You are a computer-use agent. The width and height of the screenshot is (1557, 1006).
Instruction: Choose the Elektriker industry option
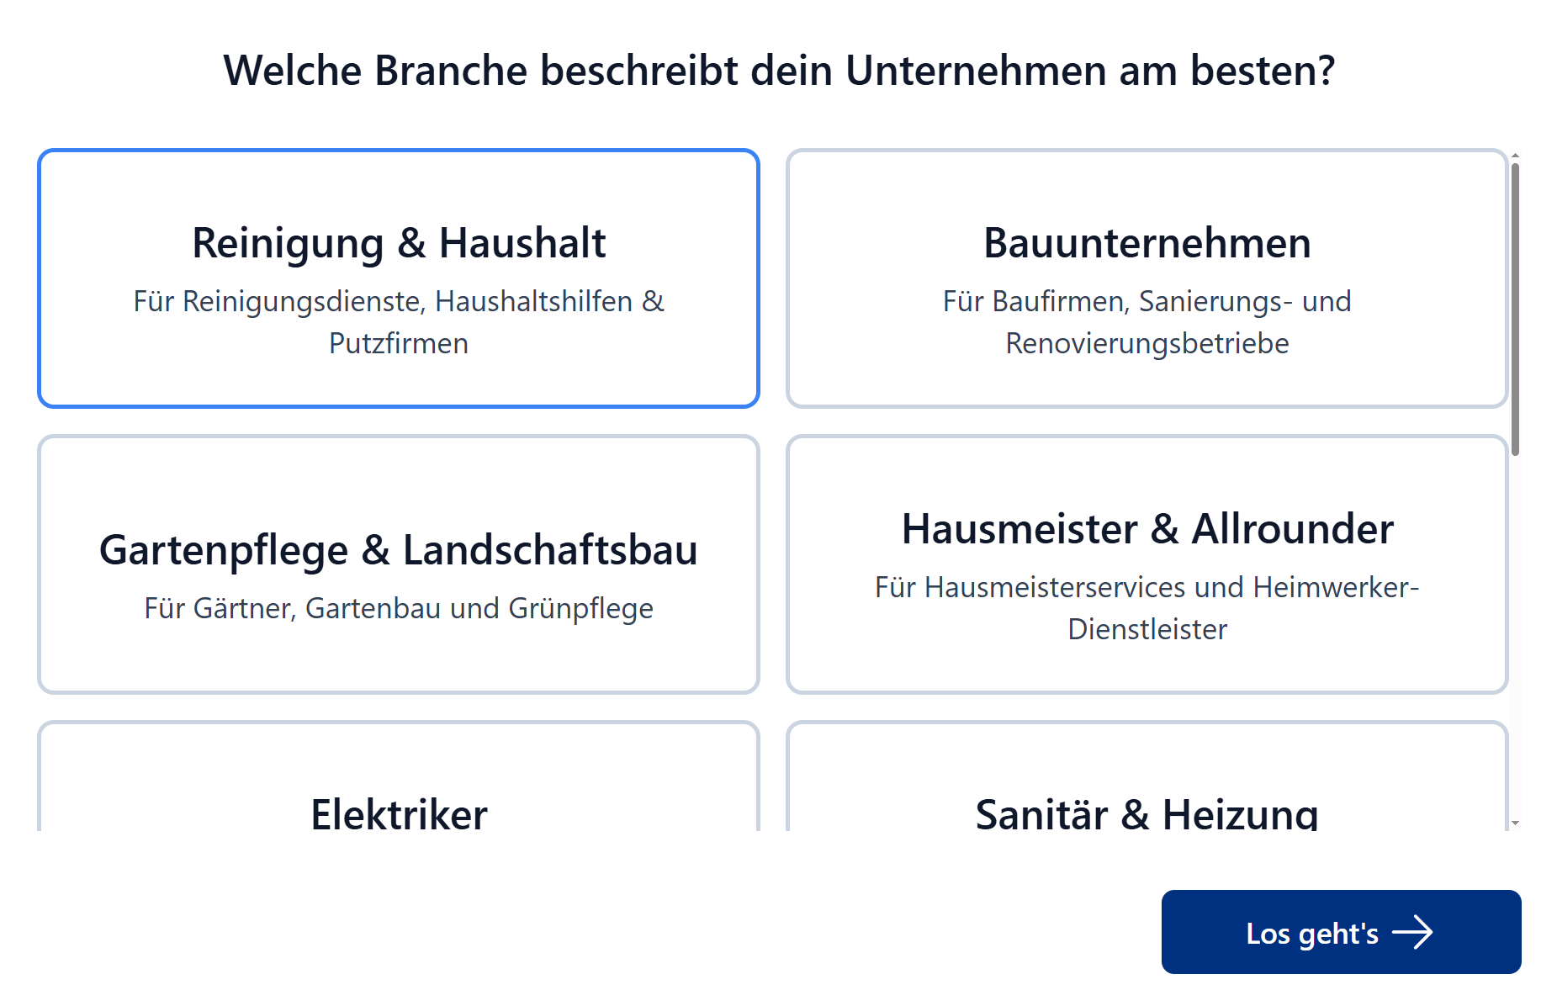(399, 813)
